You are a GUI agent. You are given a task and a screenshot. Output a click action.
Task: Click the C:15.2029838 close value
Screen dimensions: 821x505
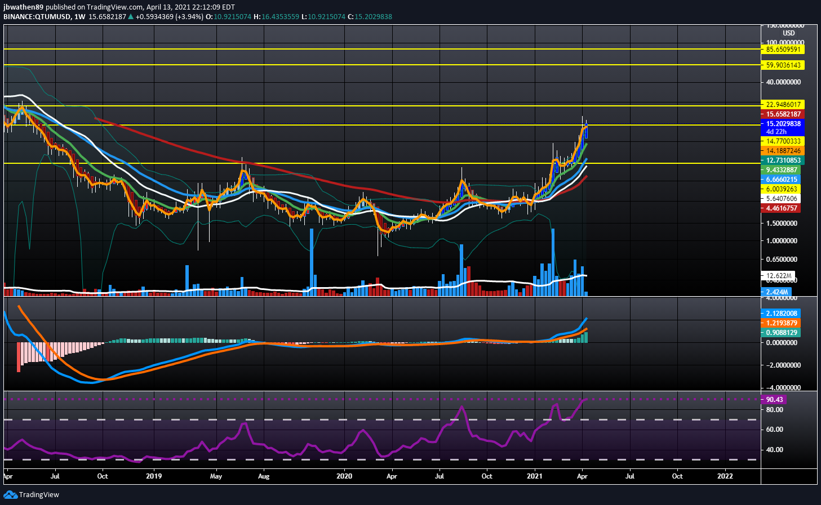coord(370,17)
